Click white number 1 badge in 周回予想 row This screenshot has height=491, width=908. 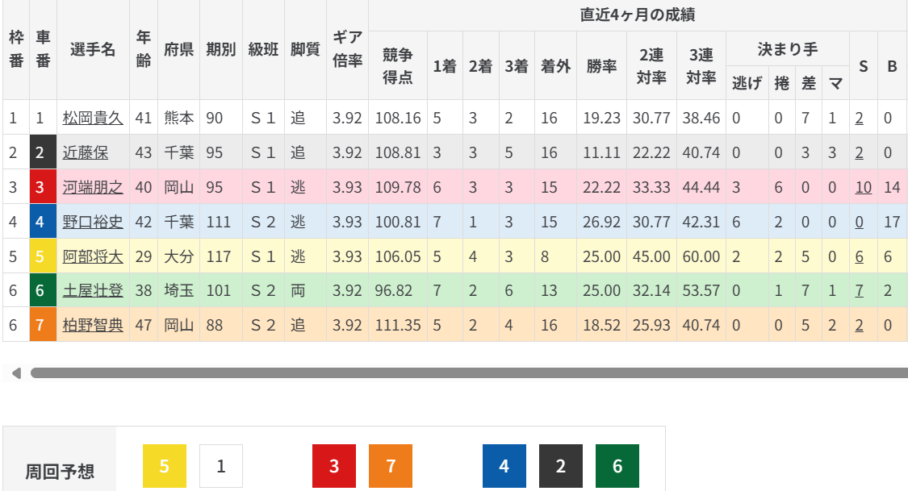220,466
